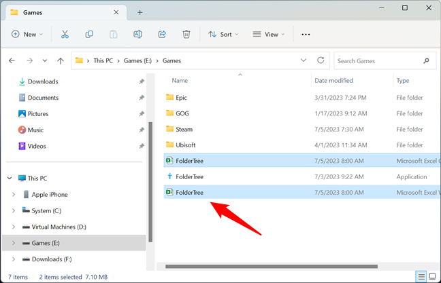Navigate back with the left arrow
Viewport: 441px width, 283px height.
[12, 60]
